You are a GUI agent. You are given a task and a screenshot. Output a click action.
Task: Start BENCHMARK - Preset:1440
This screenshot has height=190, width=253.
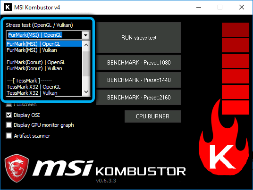tap(139, 80)
